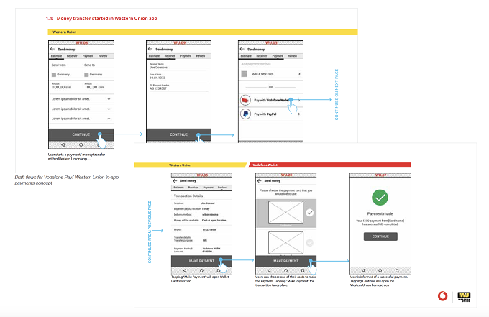This screenshot has width=489, height=317.
Task: Click CONTINUE on the Payment made screen
Action: 380,236
